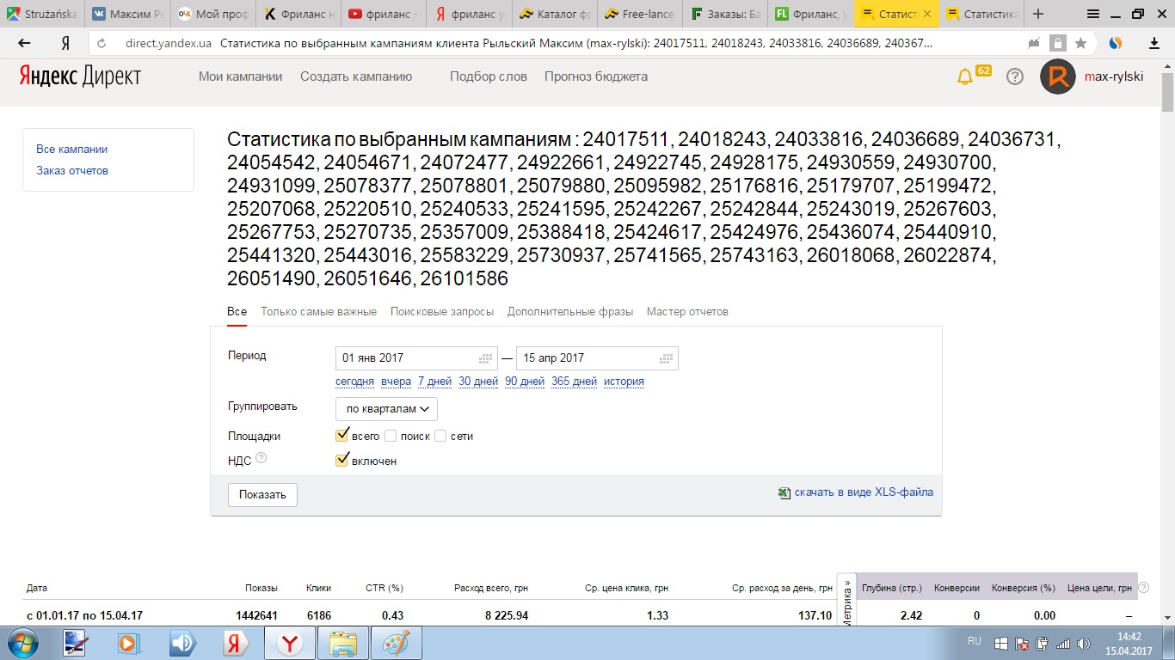Screen dimensions: 1175x660
Task: Open the file explorer folder on taskbar
Action: point(343,643)
